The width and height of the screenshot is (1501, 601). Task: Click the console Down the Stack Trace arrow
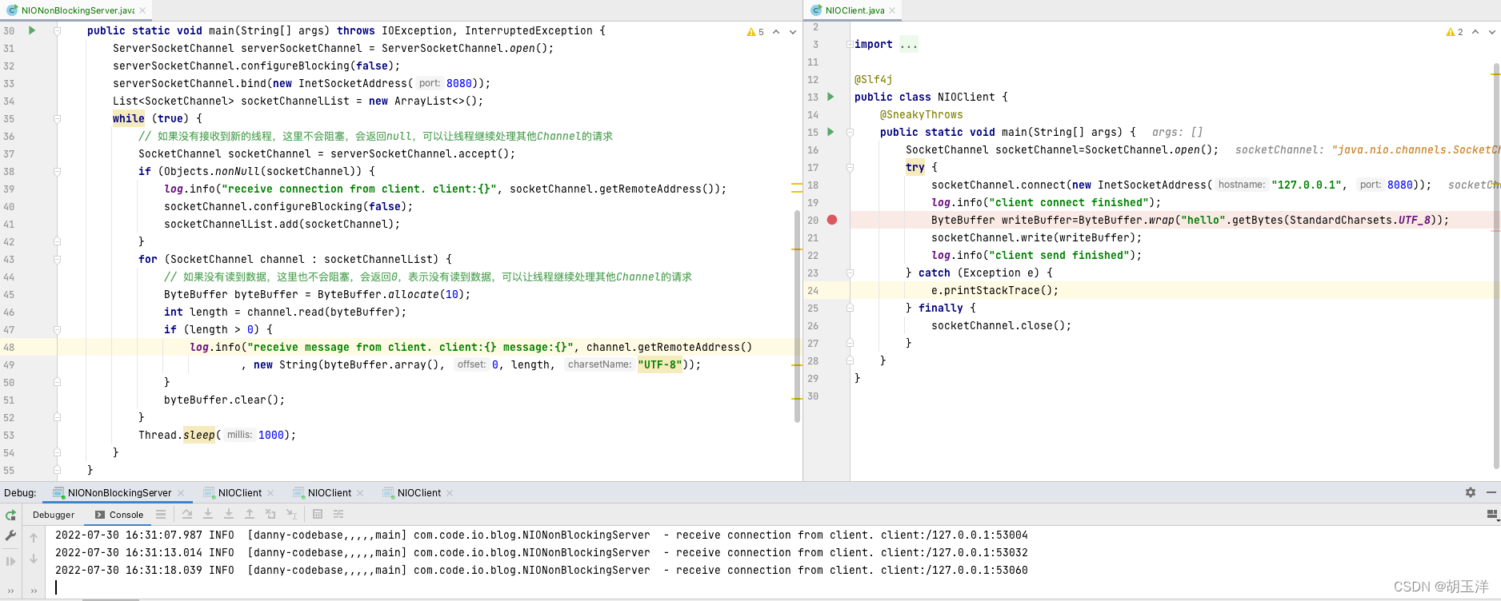click(x=34, y=559)
